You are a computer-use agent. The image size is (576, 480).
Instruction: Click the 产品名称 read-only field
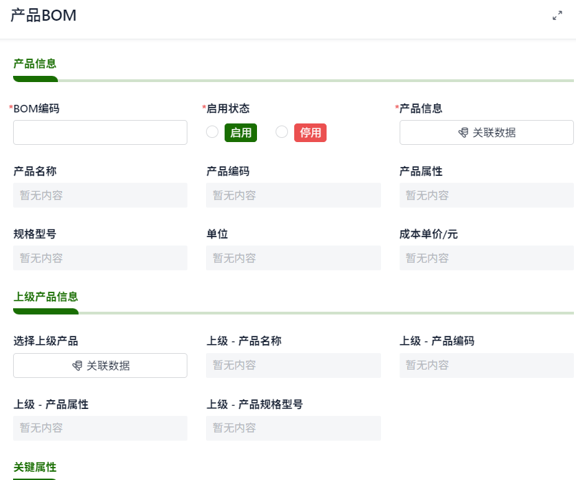(101, 195)
